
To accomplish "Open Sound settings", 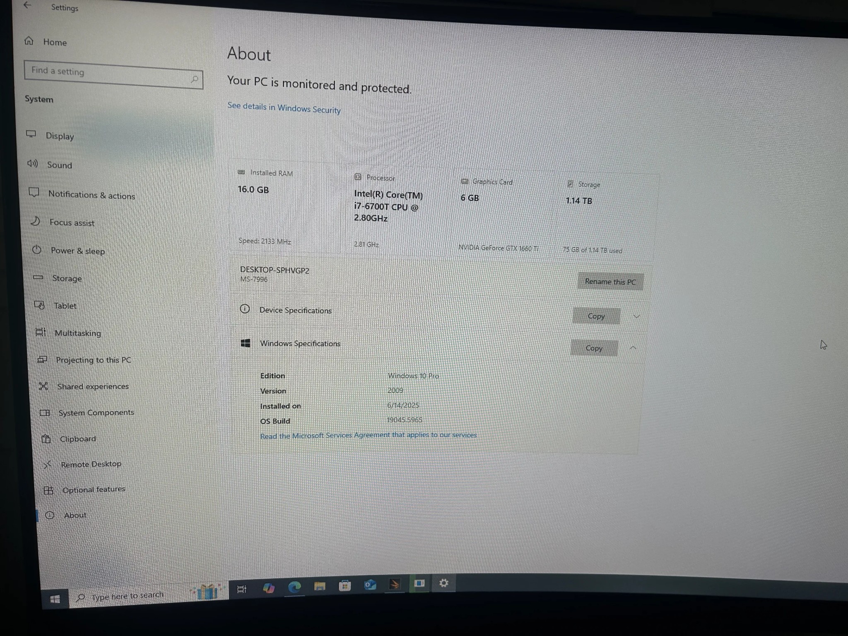I will (59, 165).
